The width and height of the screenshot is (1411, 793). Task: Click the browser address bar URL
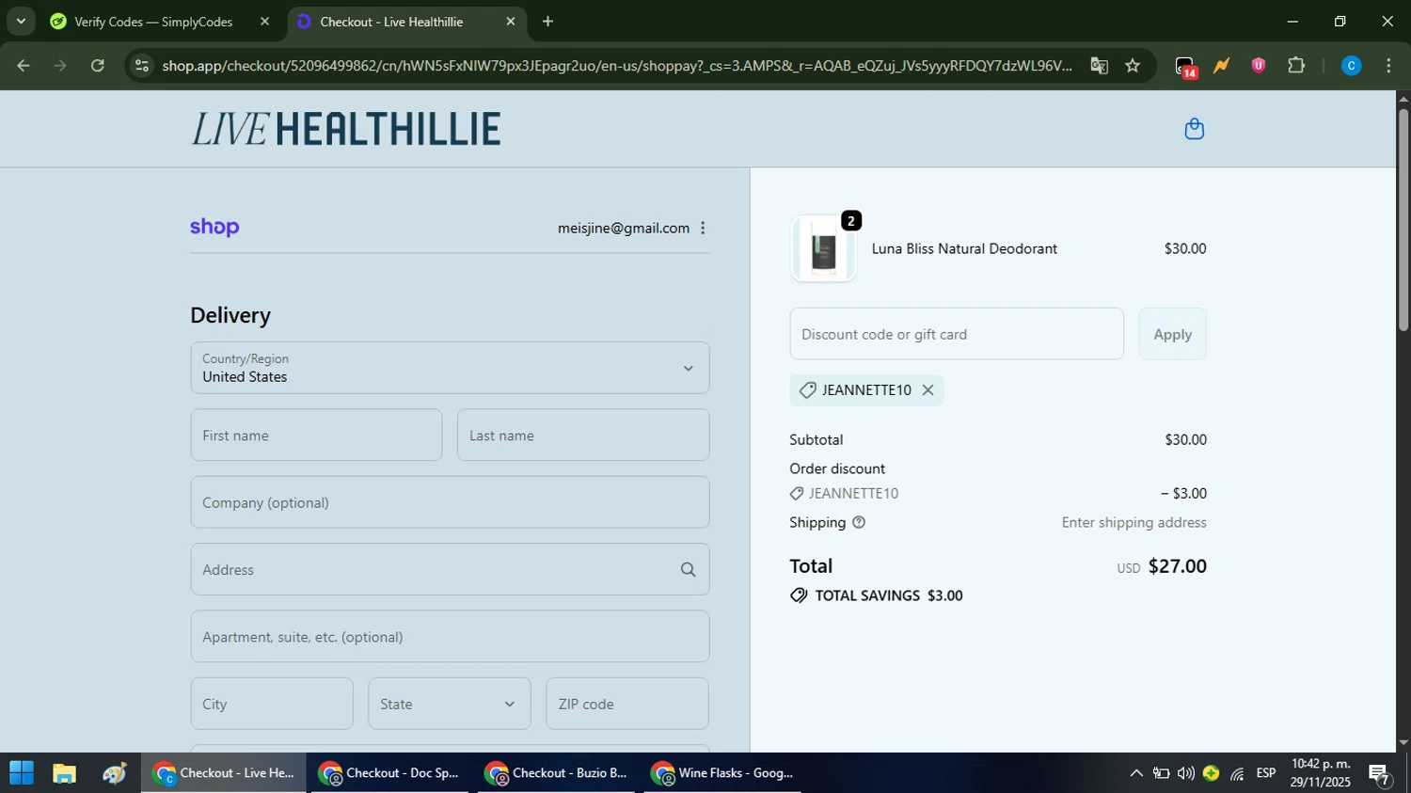(616, 66)
